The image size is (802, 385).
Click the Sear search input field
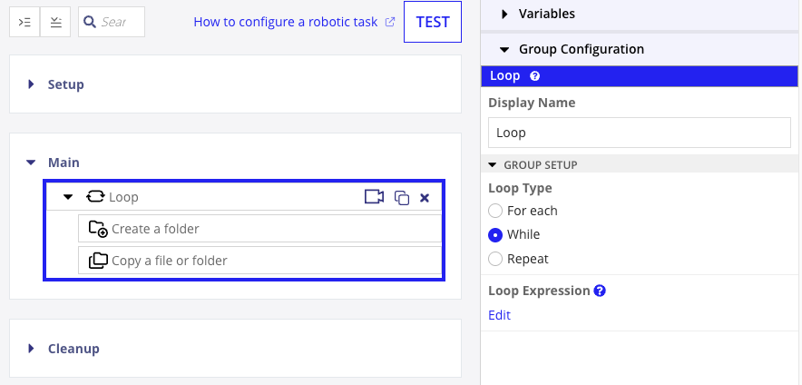112,22
